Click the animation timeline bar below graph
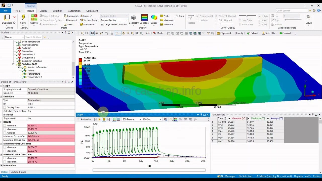Viewport: 322px width, 181px height. (x=149, y=170)
